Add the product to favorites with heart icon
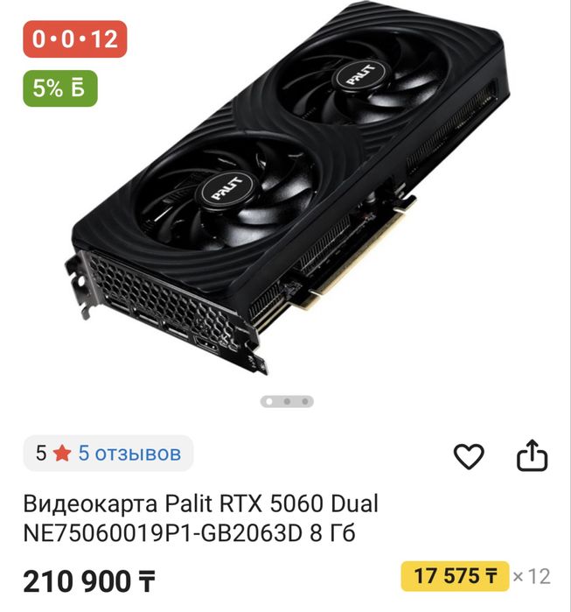The height and width of the screenshot is (612, 571). click(469, 456)
